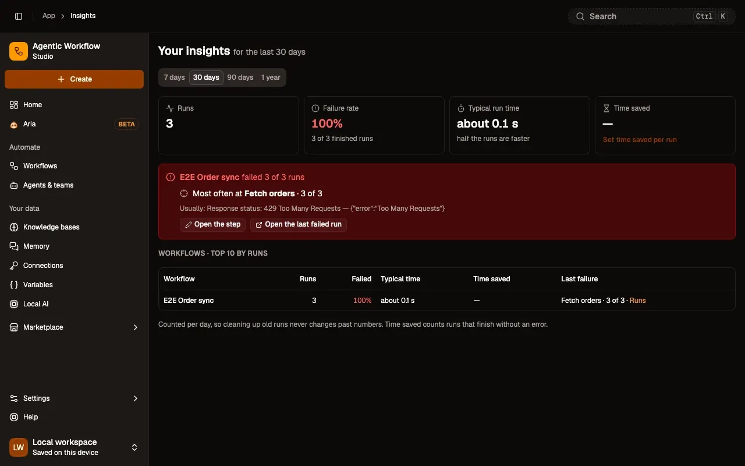
Task: Expand the Settings submenu chevron
Action: (136, 398)
